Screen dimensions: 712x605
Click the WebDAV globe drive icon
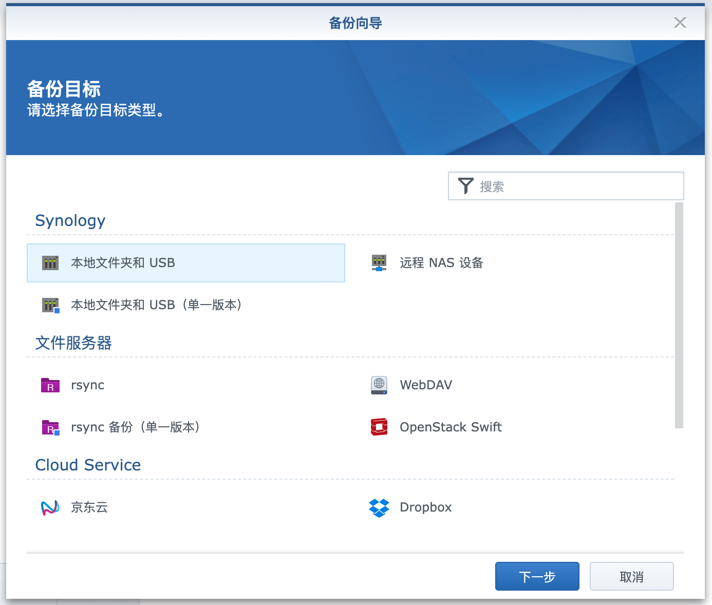(x=379, y=385)
